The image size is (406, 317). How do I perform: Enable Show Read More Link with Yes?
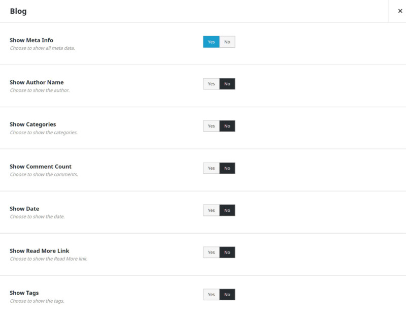(x=211, y=252)
